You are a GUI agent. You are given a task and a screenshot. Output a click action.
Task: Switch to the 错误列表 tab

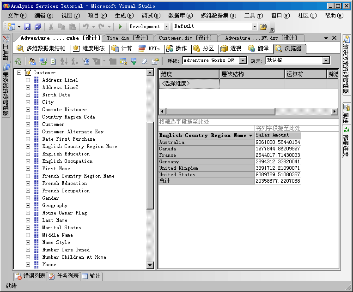30,276
